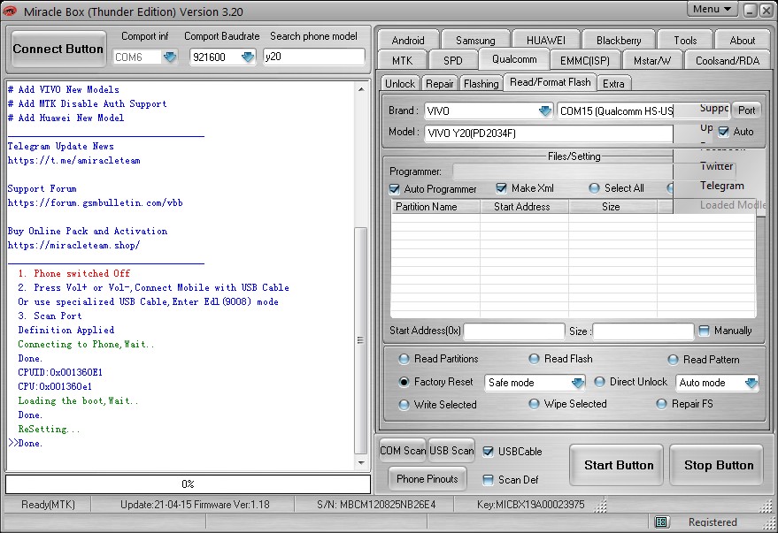Toggle the Make Xml checkbox
This screenshot has width=778, height=533.
tap(502, 188)
